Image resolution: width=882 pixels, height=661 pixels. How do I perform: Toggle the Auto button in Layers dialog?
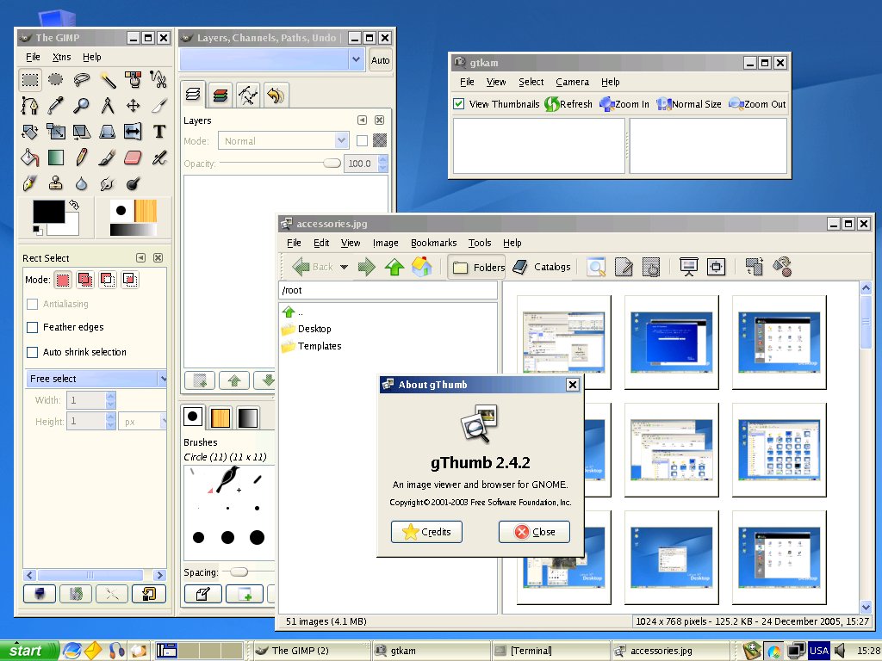380,60
